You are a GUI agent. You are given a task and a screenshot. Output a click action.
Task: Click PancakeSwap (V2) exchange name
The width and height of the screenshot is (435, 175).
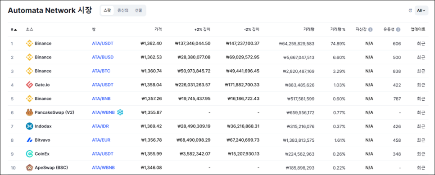click(54, 112)
